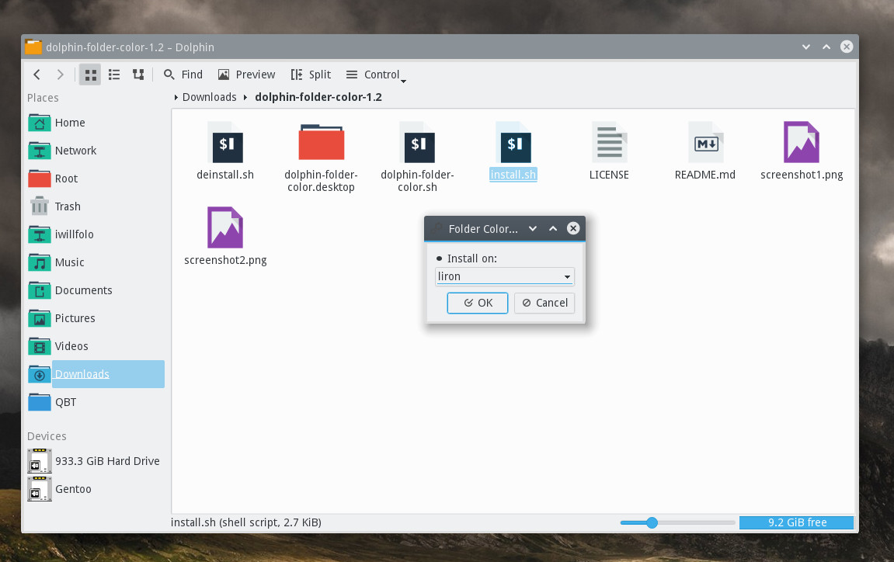Screen dimensions: 894x562
Task: Cancel the Folder Color install dialog
Action: [x=544, y=303]
